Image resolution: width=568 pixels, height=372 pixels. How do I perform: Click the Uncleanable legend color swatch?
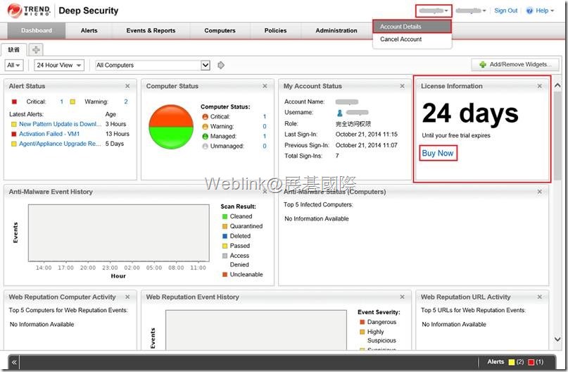(225, 275)
